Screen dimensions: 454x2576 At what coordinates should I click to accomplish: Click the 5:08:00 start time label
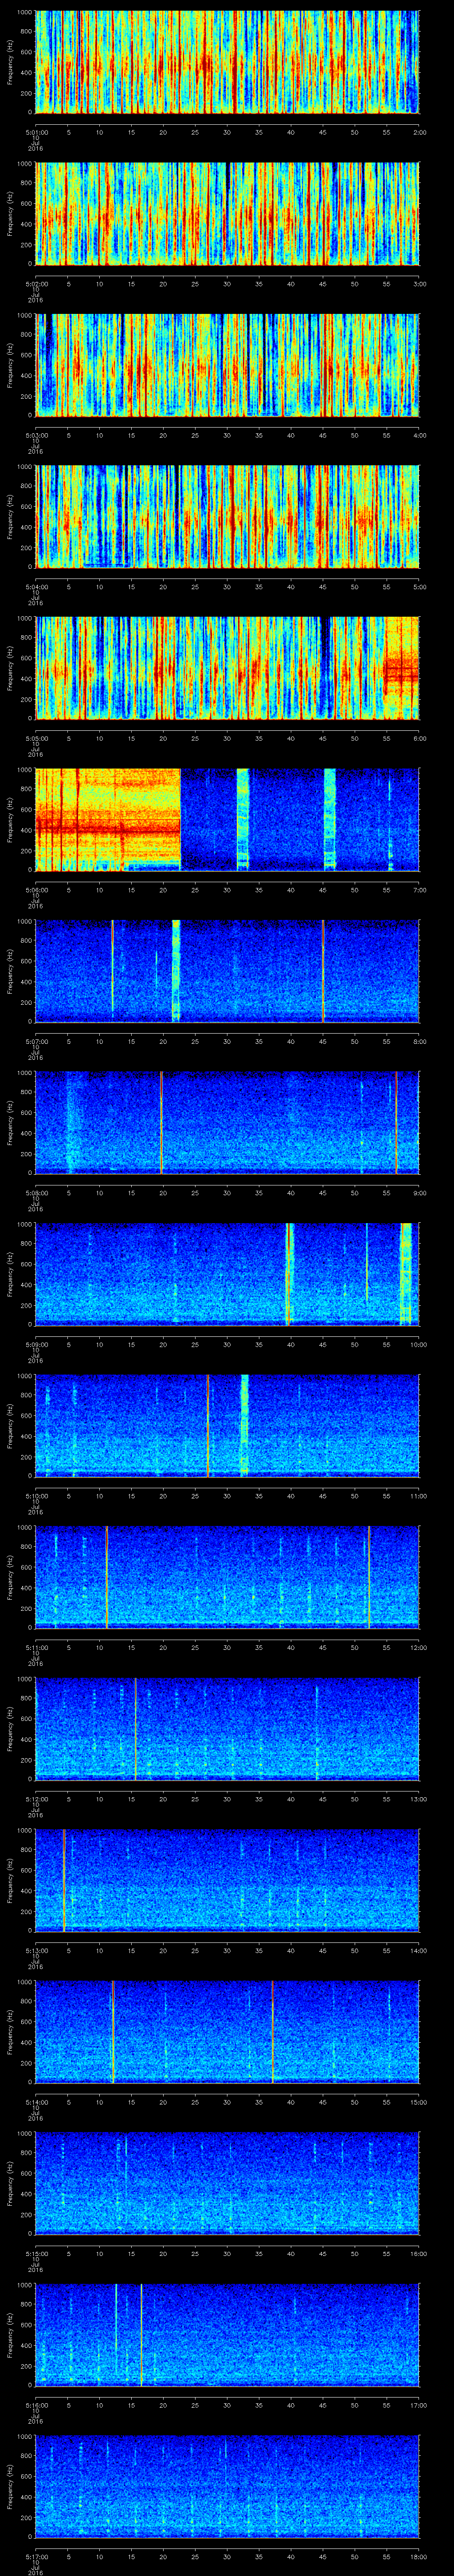pos(35,1192)
